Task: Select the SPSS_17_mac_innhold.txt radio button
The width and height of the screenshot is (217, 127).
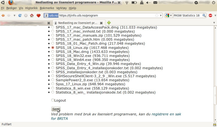Action: point(53,31)
